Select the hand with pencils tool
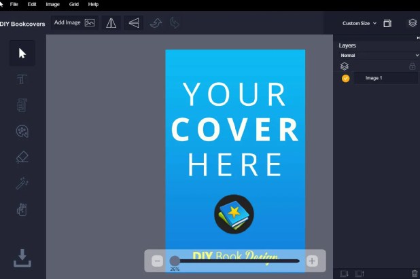The height and width of the screenshot is (279, 420). (22, 210)
